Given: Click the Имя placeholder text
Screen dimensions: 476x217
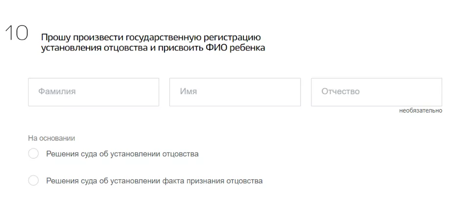Looking at the screenshot, I should coord(188,92).
